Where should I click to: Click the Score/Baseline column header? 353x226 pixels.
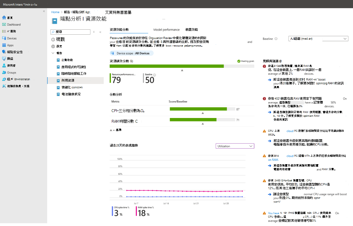click(178, 102)
